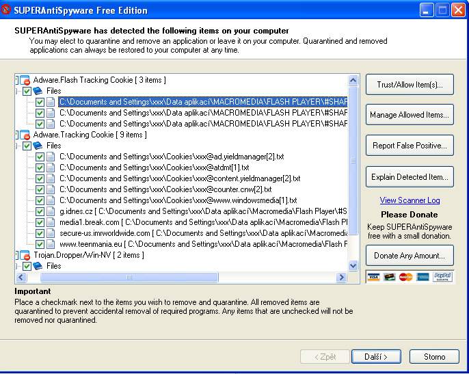Click the file icon beside content.yieldmanager cookie
The width and height of the screenshot is (469, 374).
51,178
